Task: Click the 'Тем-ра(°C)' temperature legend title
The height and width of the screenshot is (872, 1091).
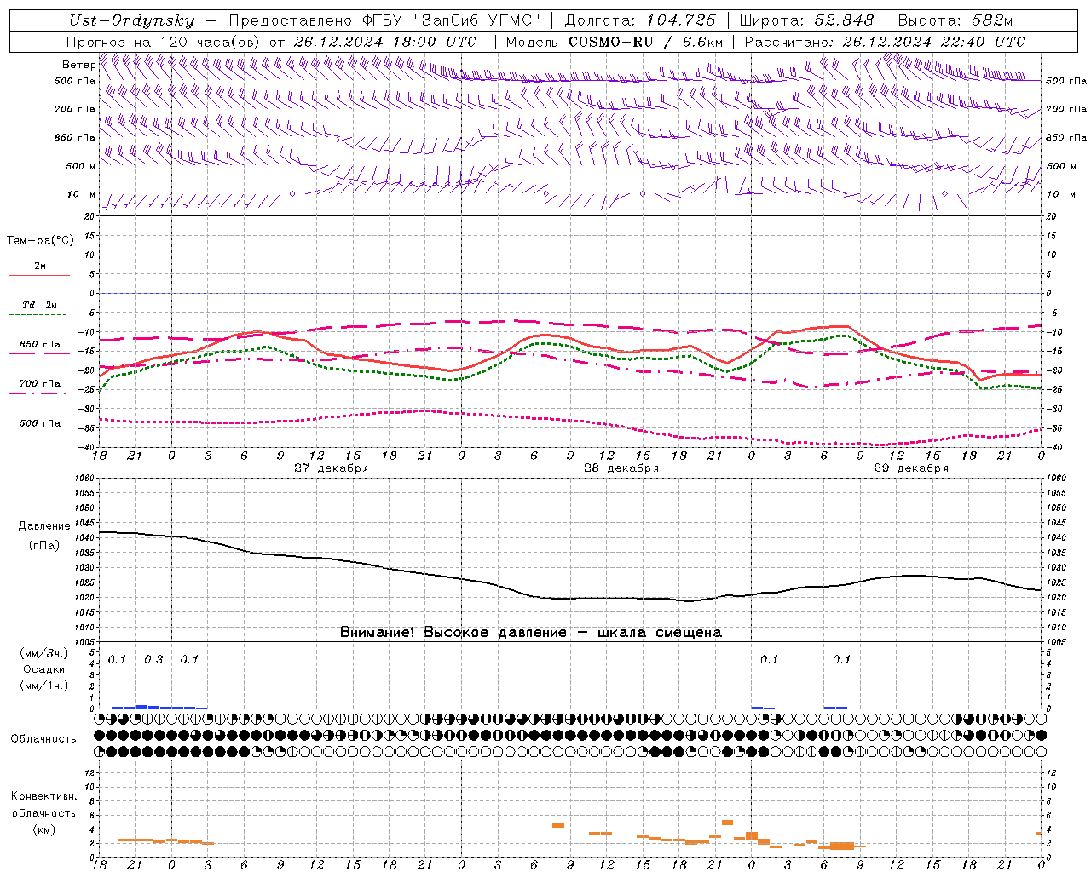Action: (x=40, y=240)
